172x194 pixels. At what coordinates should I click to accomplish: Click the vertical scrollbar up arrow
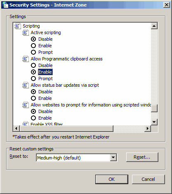coord(154,26)
